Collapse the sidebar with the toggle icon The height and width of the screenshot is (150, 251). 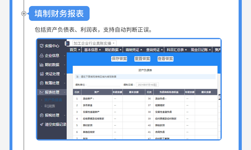(67, 44)
